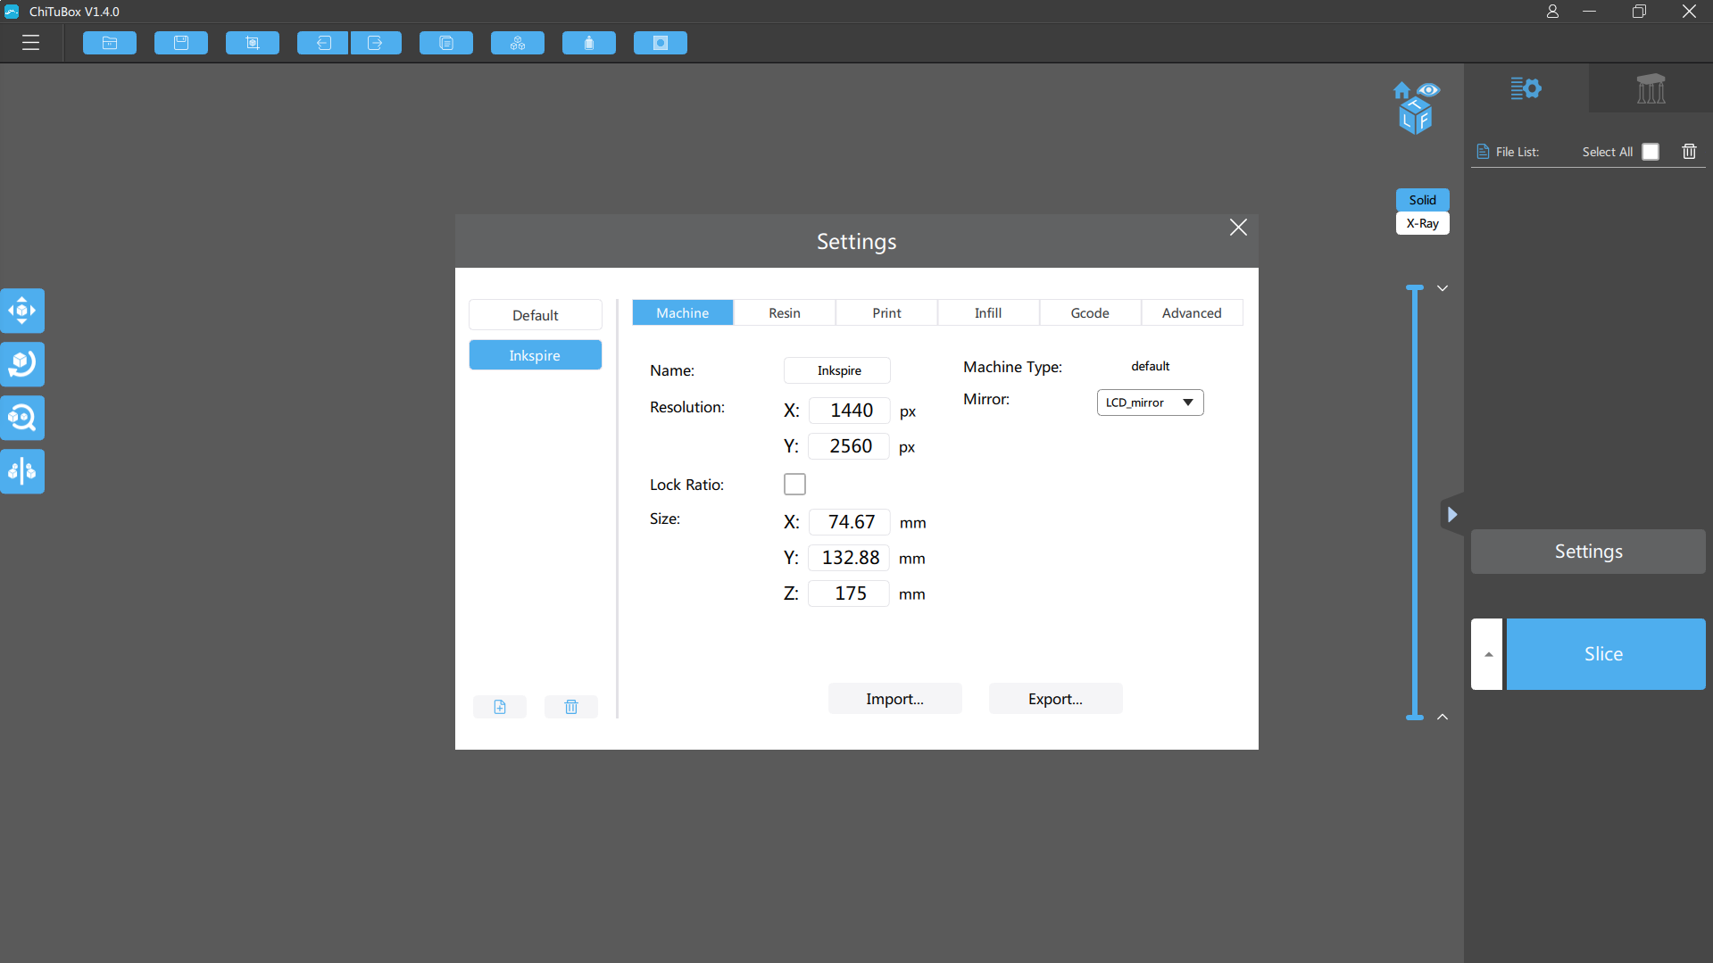Add a new profile with the plus document icon

500,707
